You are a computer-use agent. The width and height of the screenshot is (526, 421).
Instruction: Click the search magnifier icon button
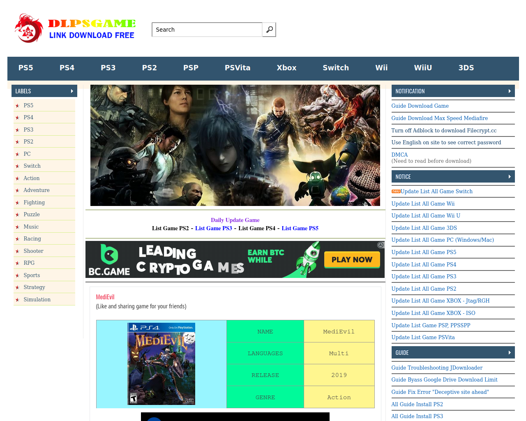tap(269, 30)
